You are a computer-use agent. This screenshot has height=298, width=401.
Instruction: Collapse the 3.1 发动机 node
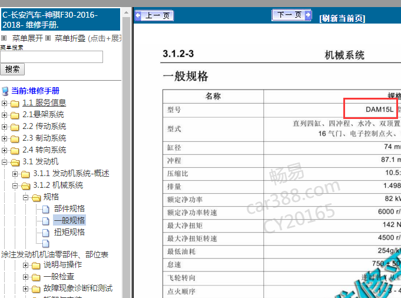4,162
